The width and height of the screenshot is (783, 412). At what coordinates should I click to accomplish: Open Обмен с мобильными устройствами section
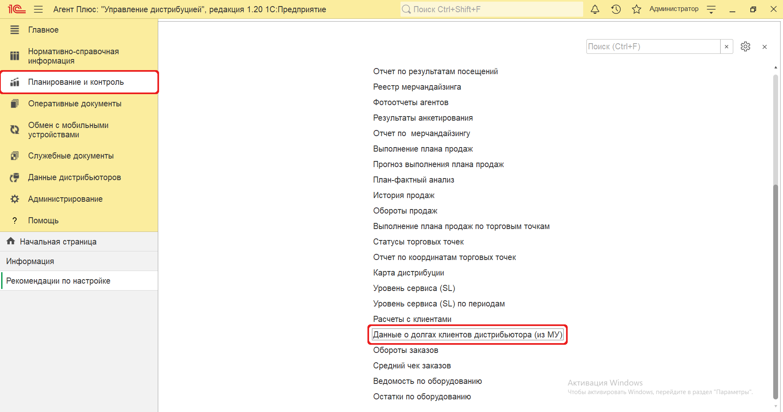pyautogui.click(x=79, y=130)
